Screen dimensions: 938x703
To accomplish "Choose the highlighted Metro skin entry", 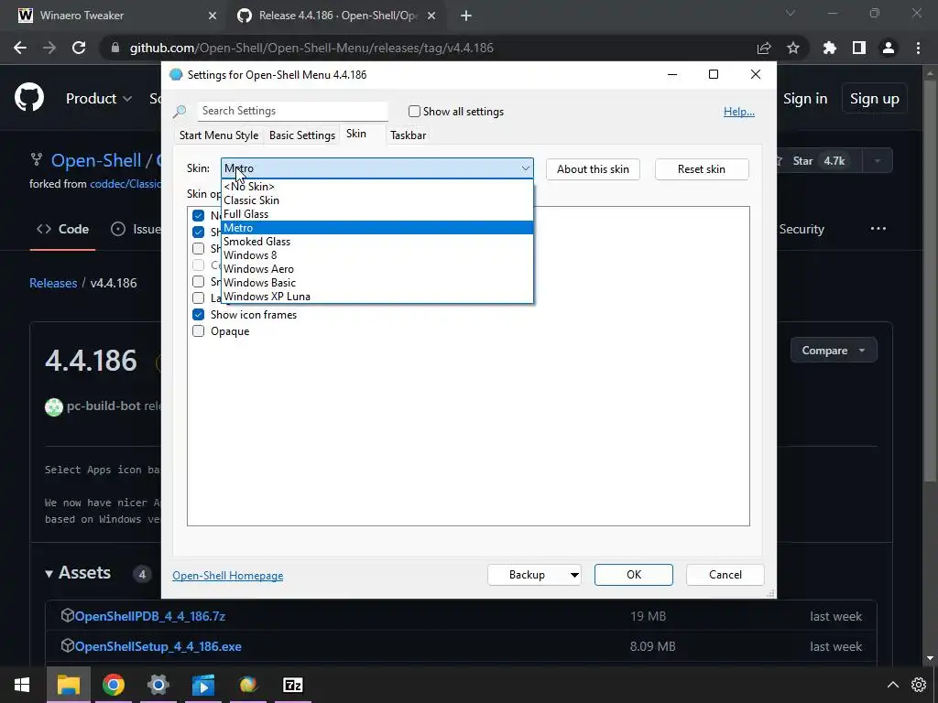I will click(x=376, y=228).
